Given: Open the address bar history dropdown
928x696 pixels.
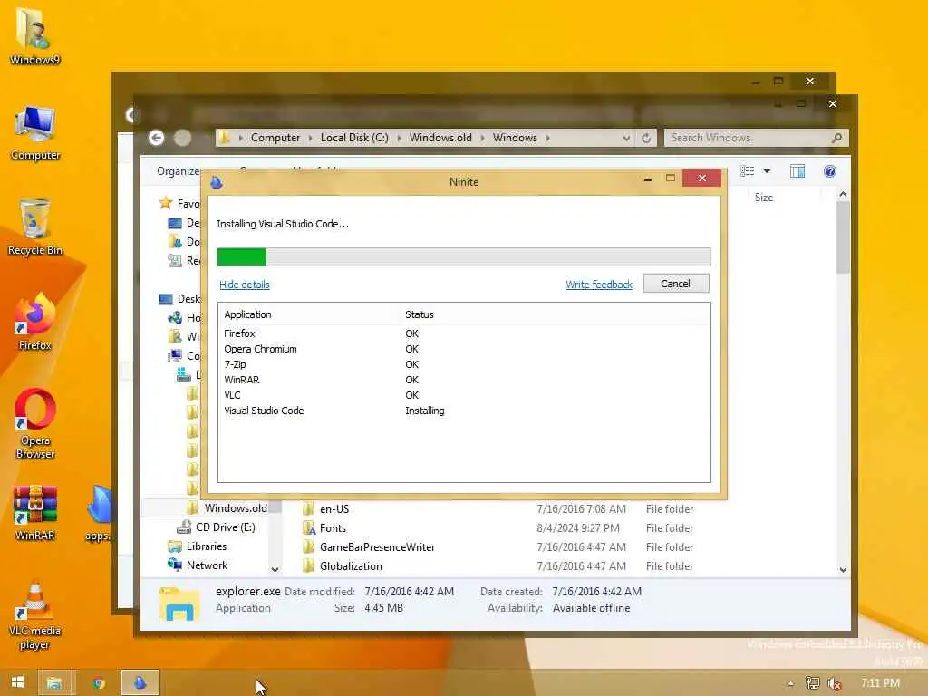Looking at the screenshot, I should coord(626,138).
